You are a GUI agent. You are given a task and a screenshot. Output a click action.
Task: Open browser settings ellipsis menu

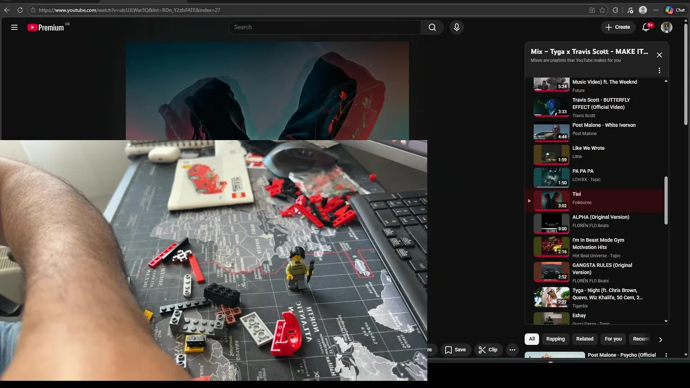(655, 10)
